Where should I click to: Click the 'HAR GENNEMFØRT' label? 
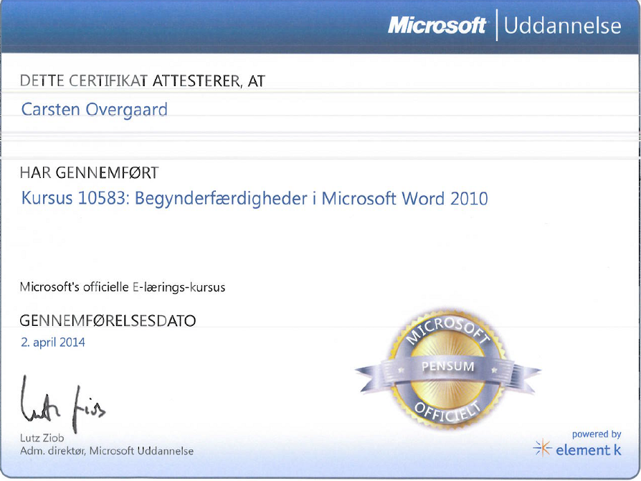click(x=89, y=173)
